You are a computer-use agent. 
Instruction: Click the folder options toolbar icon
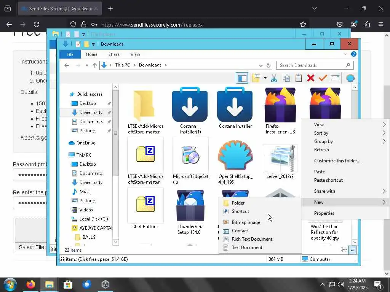256,78
